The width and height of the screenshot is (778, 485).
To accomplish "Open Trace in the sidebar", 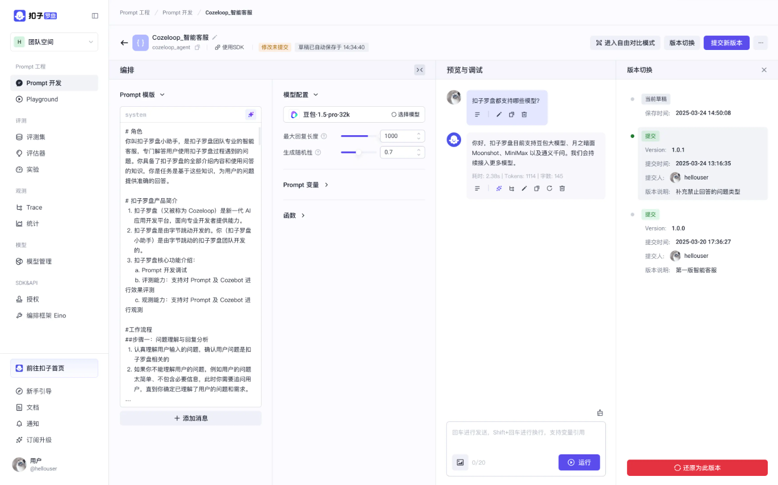I will (54, 207).
